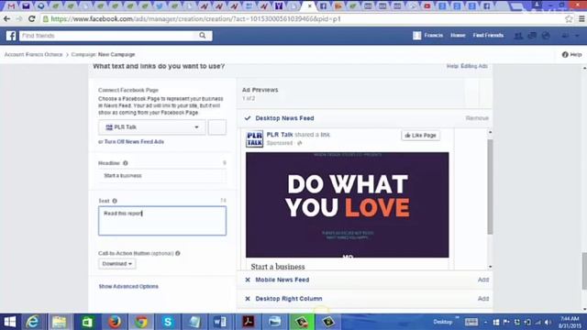Expand Show Advanced Options

point(128,287)
